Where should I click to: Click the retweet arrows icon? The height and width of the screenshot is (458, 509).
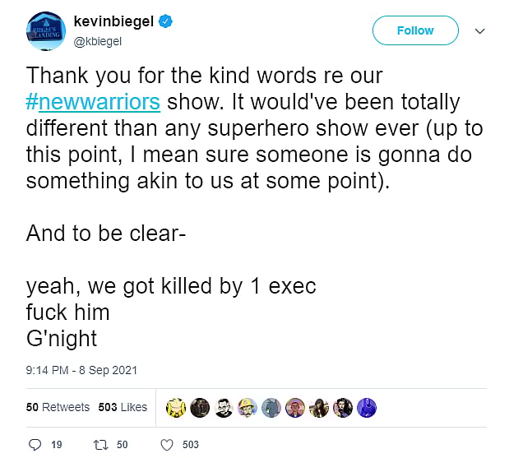[100, 445]
